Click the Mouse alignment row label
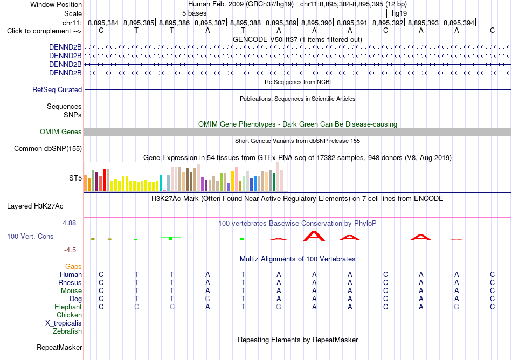Image resolution: width=512 pixels, height=360 pixels. [x=71, y=291]
